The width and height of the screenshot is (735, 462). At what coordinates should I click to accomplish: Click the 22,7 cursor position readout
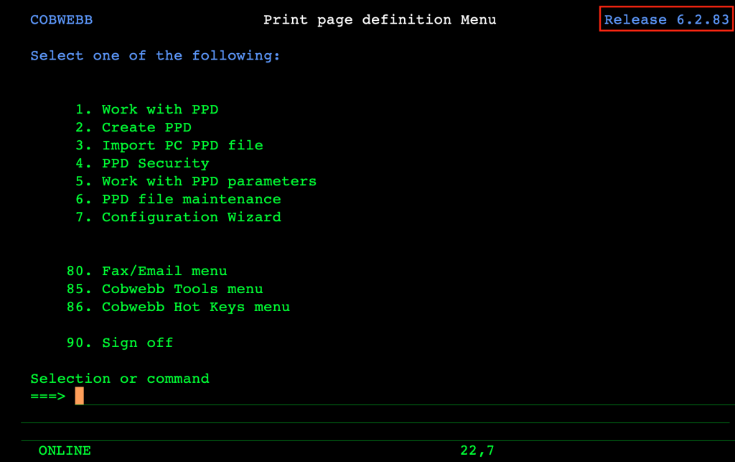(x=477, y=451)
